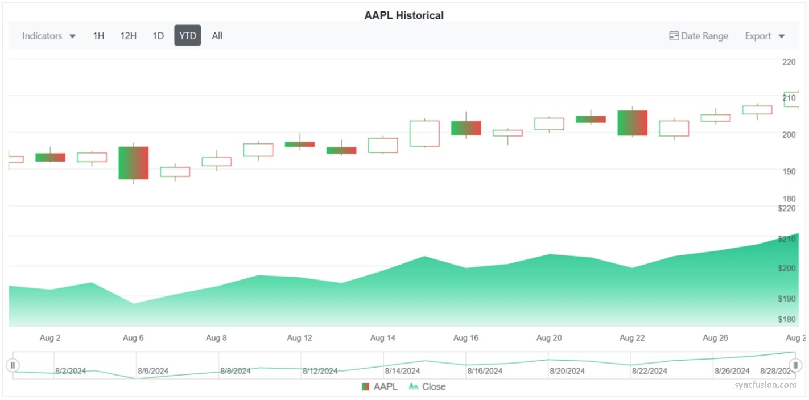809x400 pixels.
Task: Select the 12H period button
Action: [128, 35]
